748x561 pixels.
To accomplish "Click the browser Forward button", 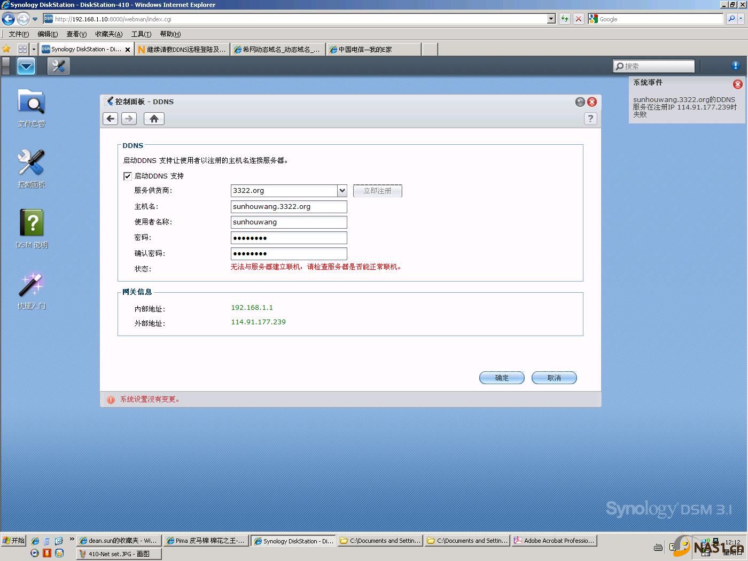I will 22,19.
